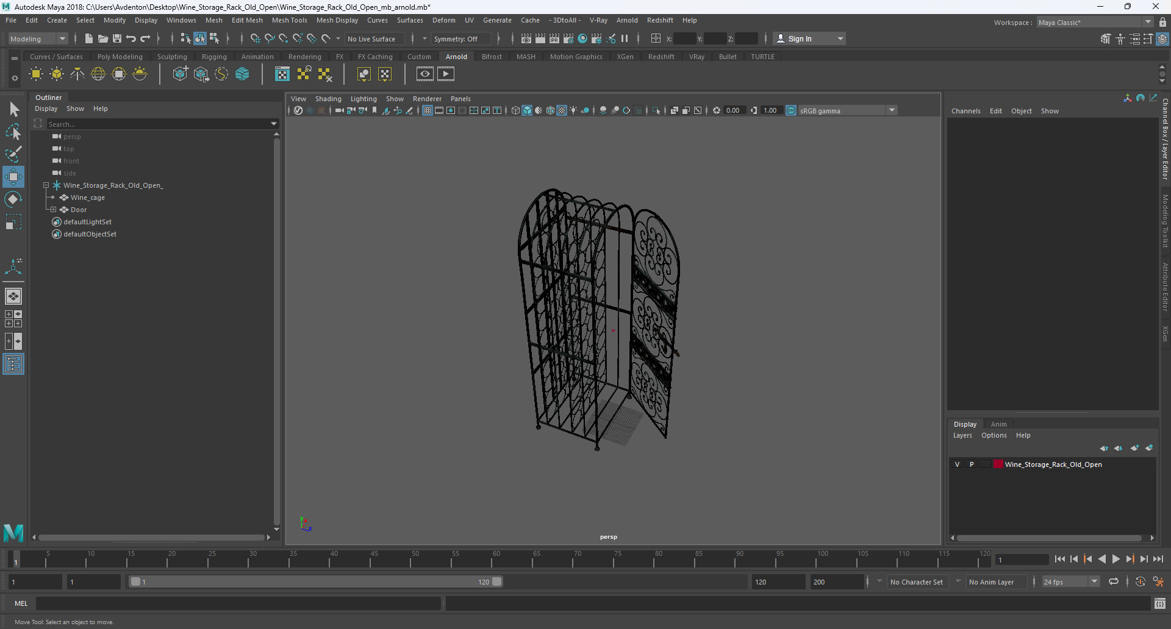Toggle auto keyframe button
1171x629 pixels.
pos(1140,581)
